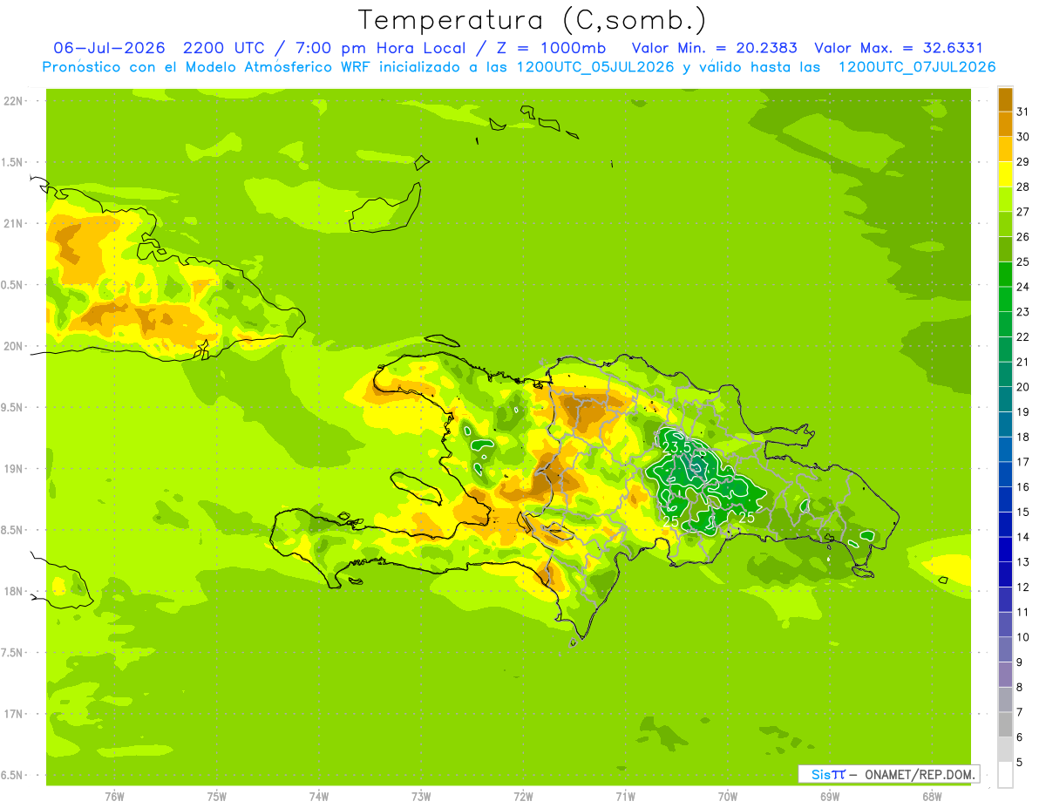Select the gray legend swatch between 6 and 7

pos(1005,724)
